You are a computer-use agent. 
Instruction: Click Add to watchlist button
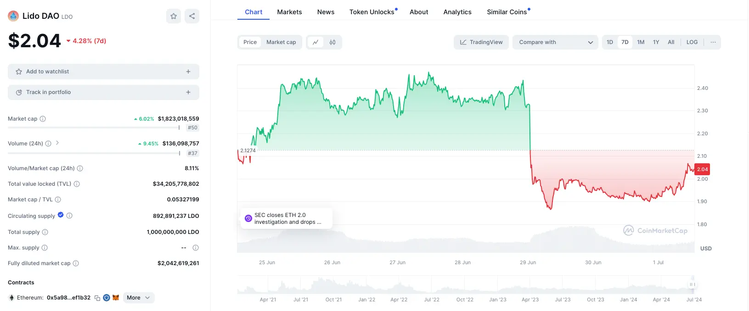103,72
